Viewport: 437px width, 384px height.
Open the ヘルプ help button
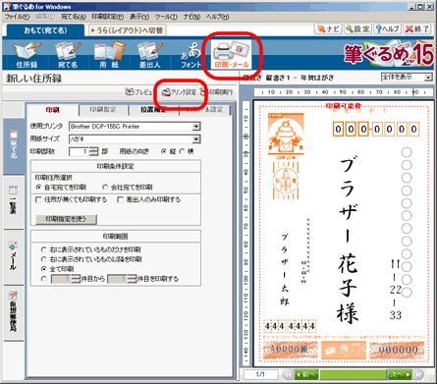point(388,29)
